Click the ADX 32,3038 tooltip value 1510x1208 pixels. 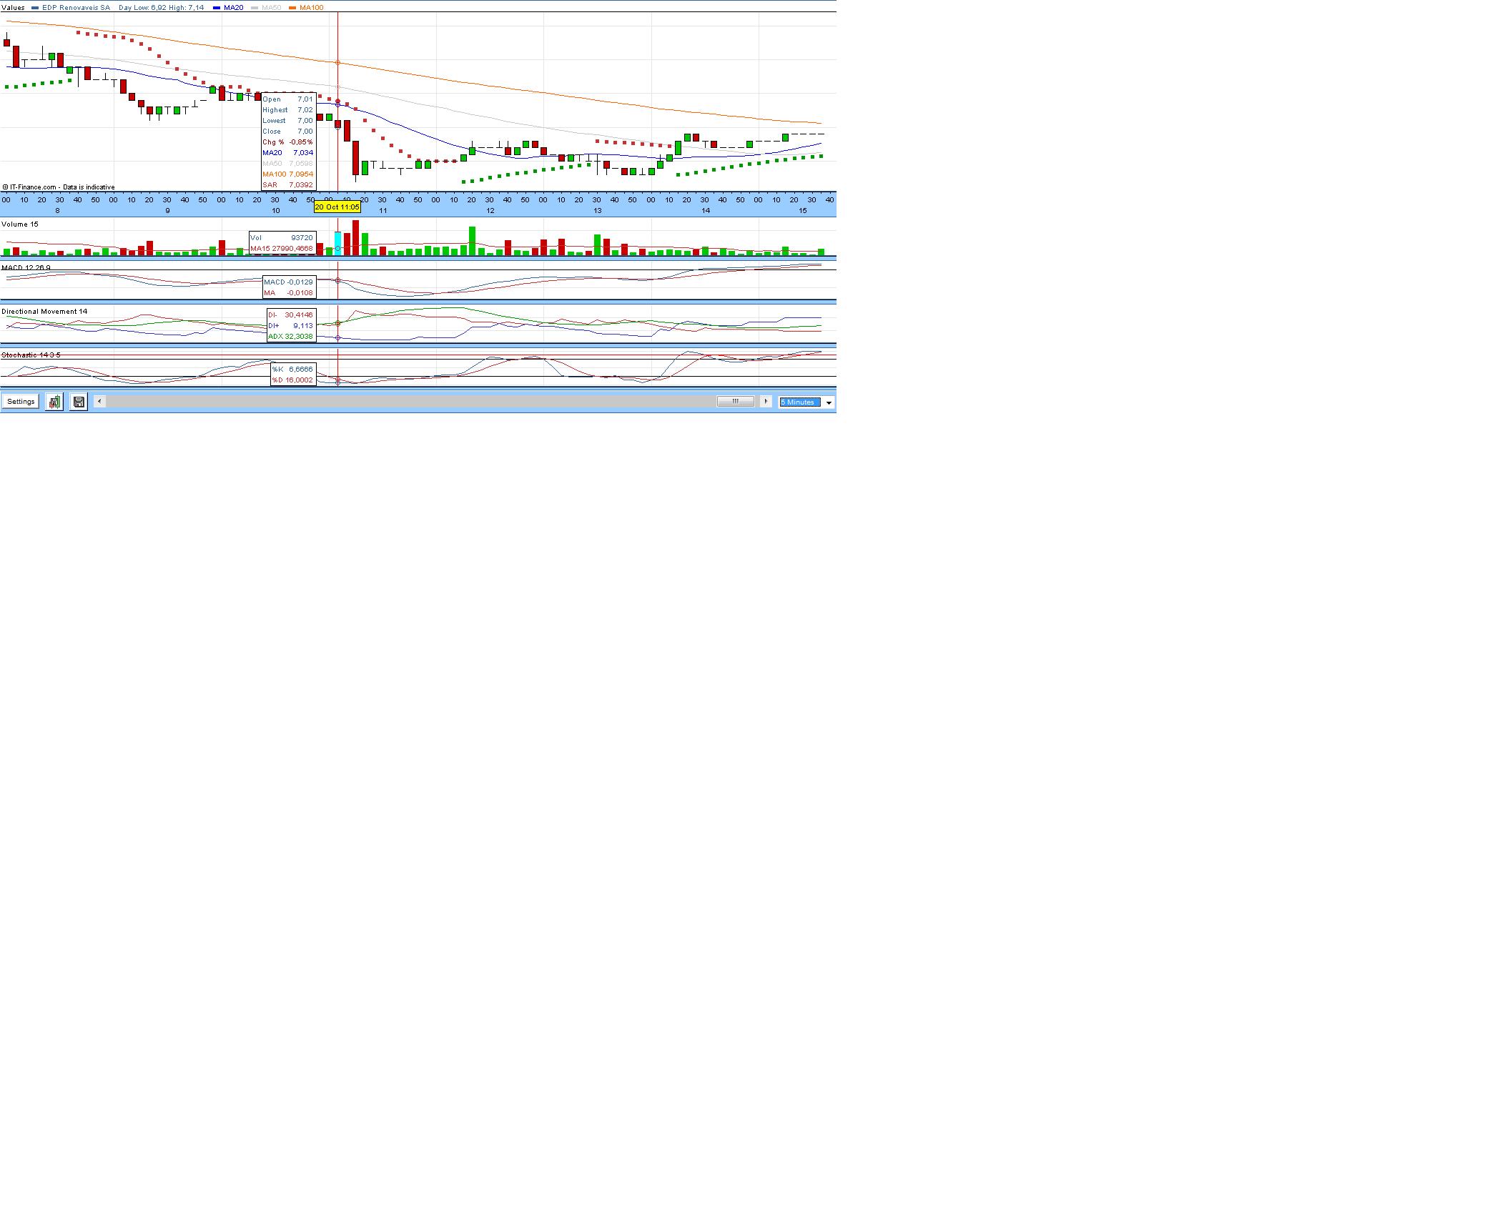pos(291,337)
